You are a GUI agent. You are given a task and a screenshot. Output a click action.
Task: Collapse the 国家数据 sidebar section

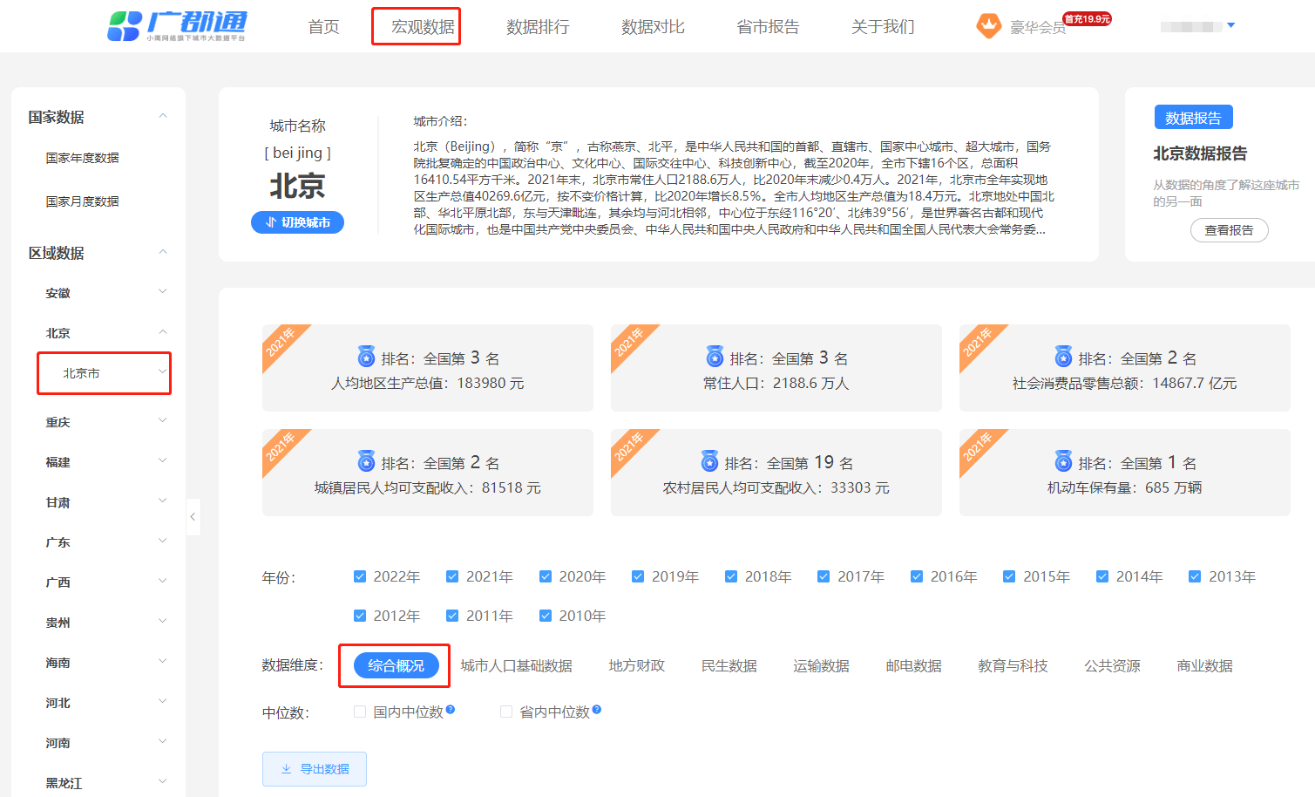[162, 116]
